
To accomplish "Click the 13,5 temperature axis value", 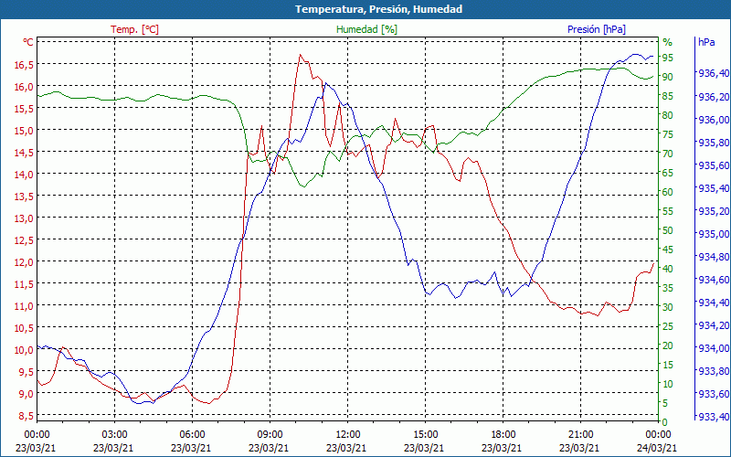I will [24, 196].
